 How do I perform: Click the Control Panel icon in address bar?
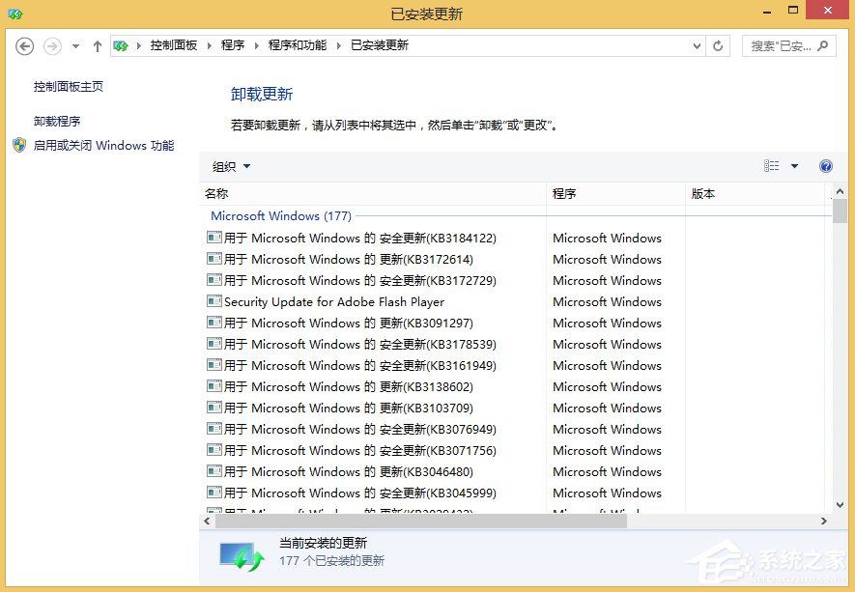pos(121,44)
